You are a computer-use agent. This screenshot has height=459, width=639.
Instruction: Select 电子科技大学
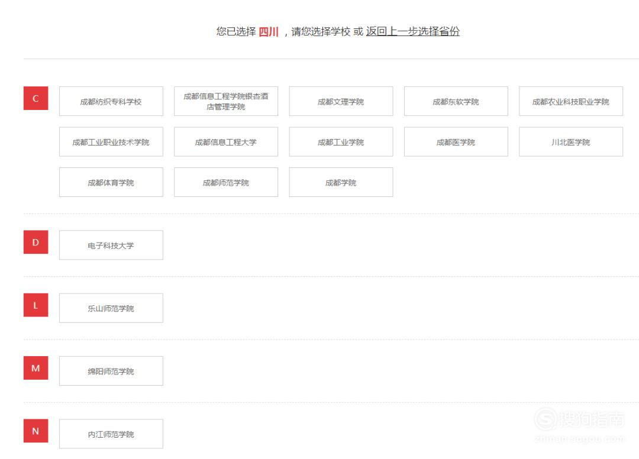(111, 245)
